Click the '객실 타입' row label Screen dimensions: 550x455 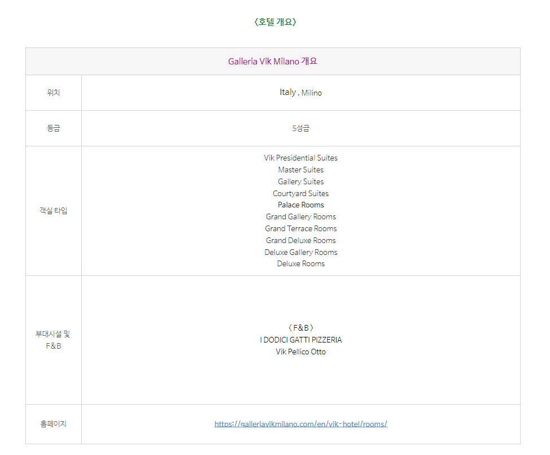click(x=53, y=211)
